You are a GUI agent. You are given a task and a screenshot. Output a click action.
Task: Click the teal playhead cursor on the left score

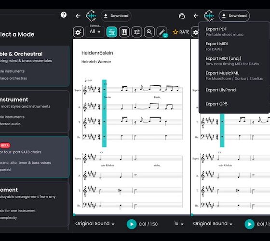pyautogui.click(x=104, y=113)
